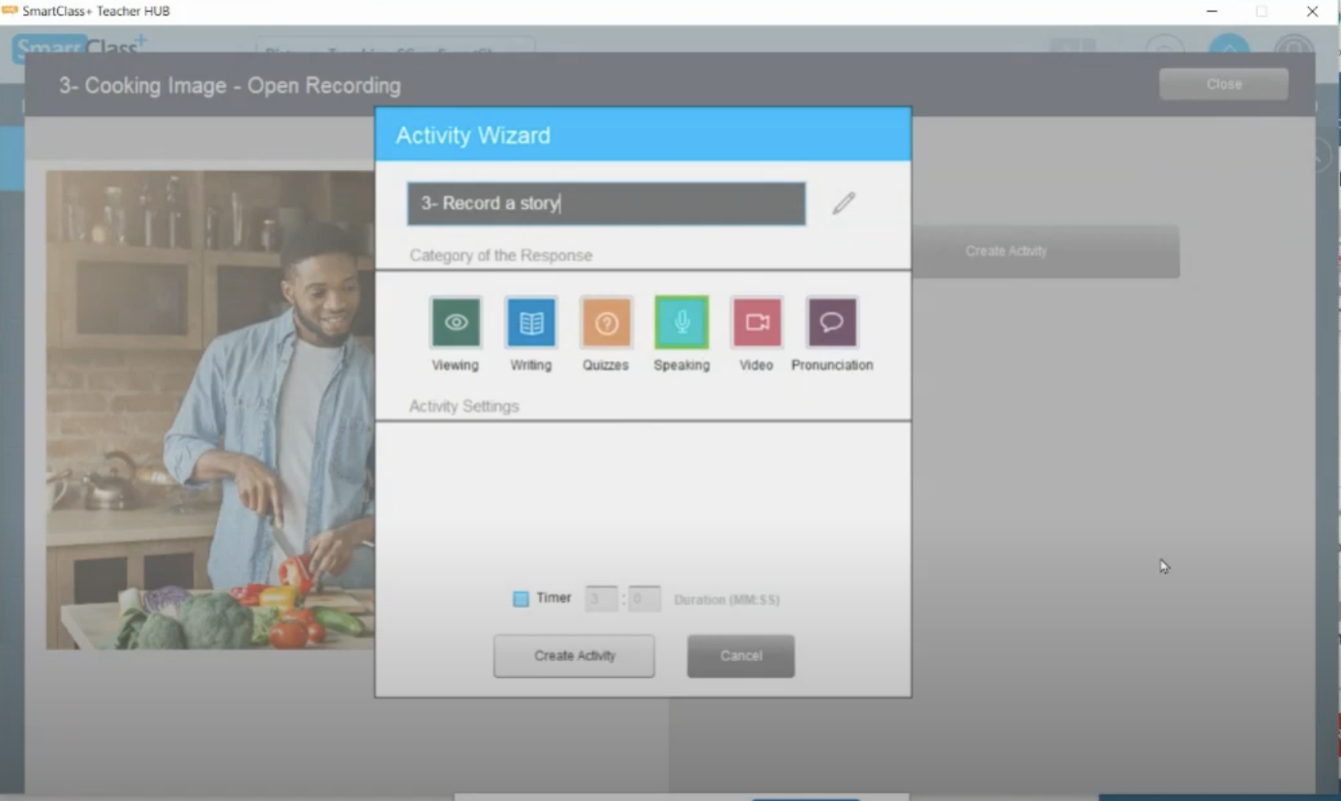Click the cooking image thumbnail
The height and width of the screenshot is (801, 1341).
click(x=210, y=410)
